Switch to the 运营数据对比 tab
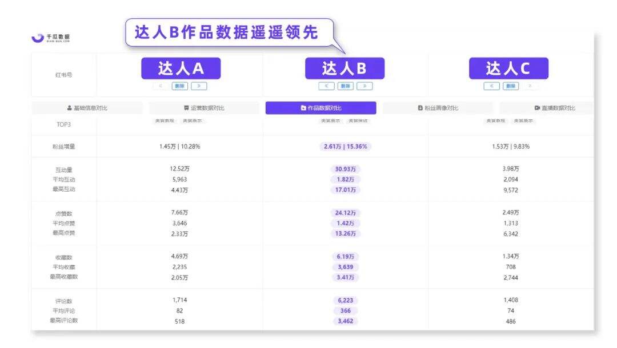This screenshot has height=348, width=617. pyautogui.click(x=204, y=108)
